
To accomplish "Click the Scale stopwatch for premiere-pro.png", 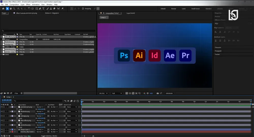I will click(17, 109).
